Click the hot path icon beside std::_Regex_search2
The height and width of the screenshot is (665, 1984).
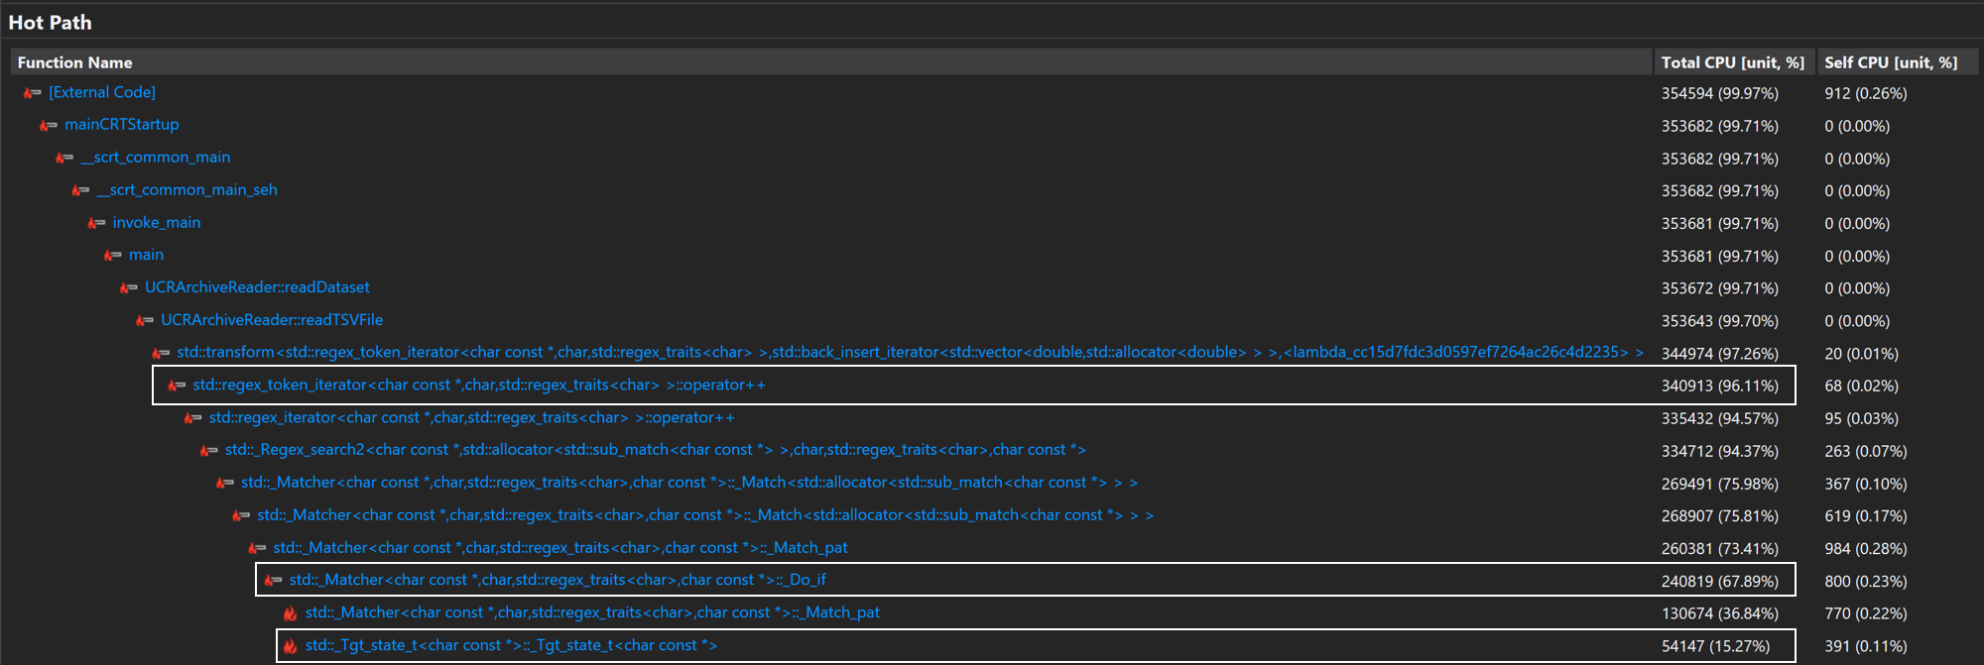[208, 451]
